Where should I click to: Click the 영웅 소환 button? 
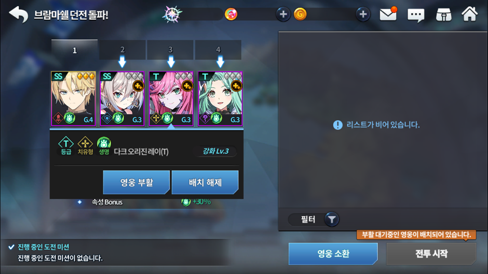(333, 254)
